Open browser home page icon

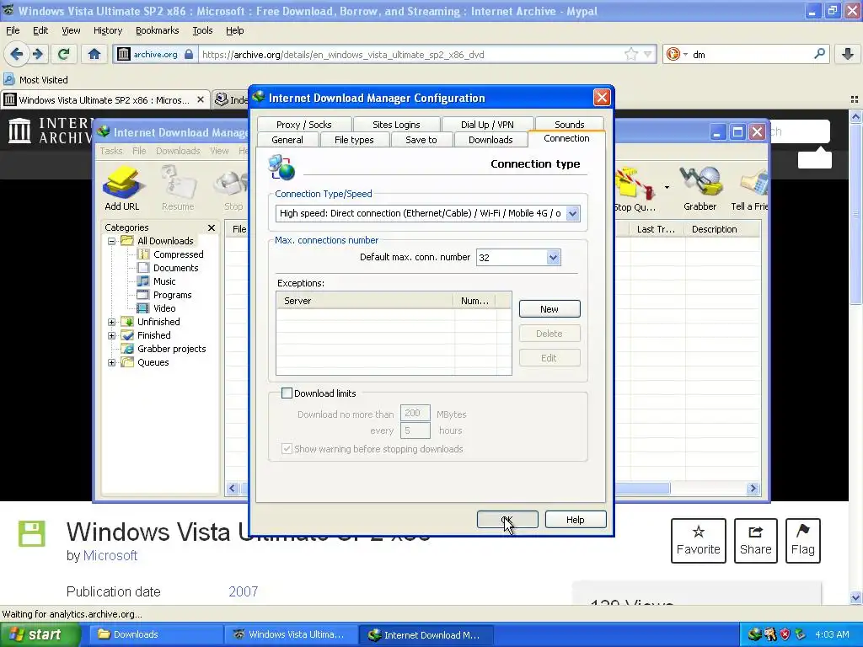click(94, 54)
